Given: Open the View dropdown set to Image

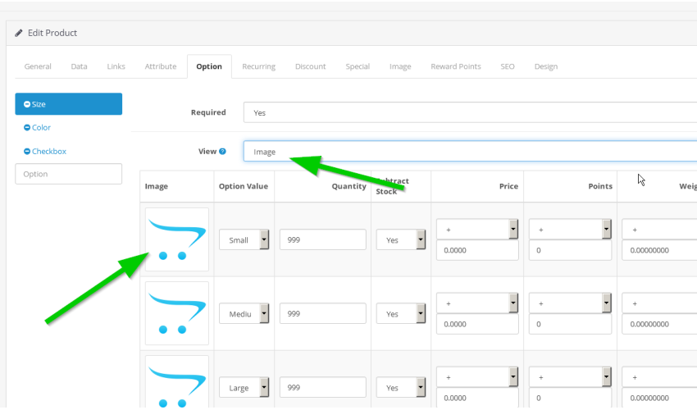Looking at the screenshot, I should point(470,151).
